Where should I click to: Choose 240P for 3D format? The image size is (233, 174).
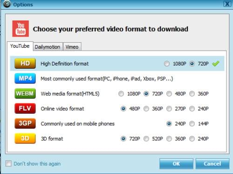pos(192,139)
